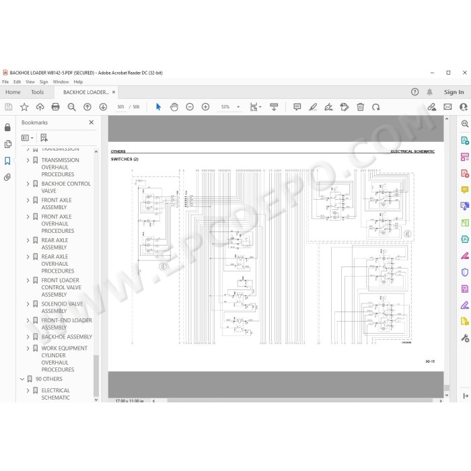This screenshot has height=471, width=471.
Task: Click the draw markup pencil tool
Action: (328, 107)
